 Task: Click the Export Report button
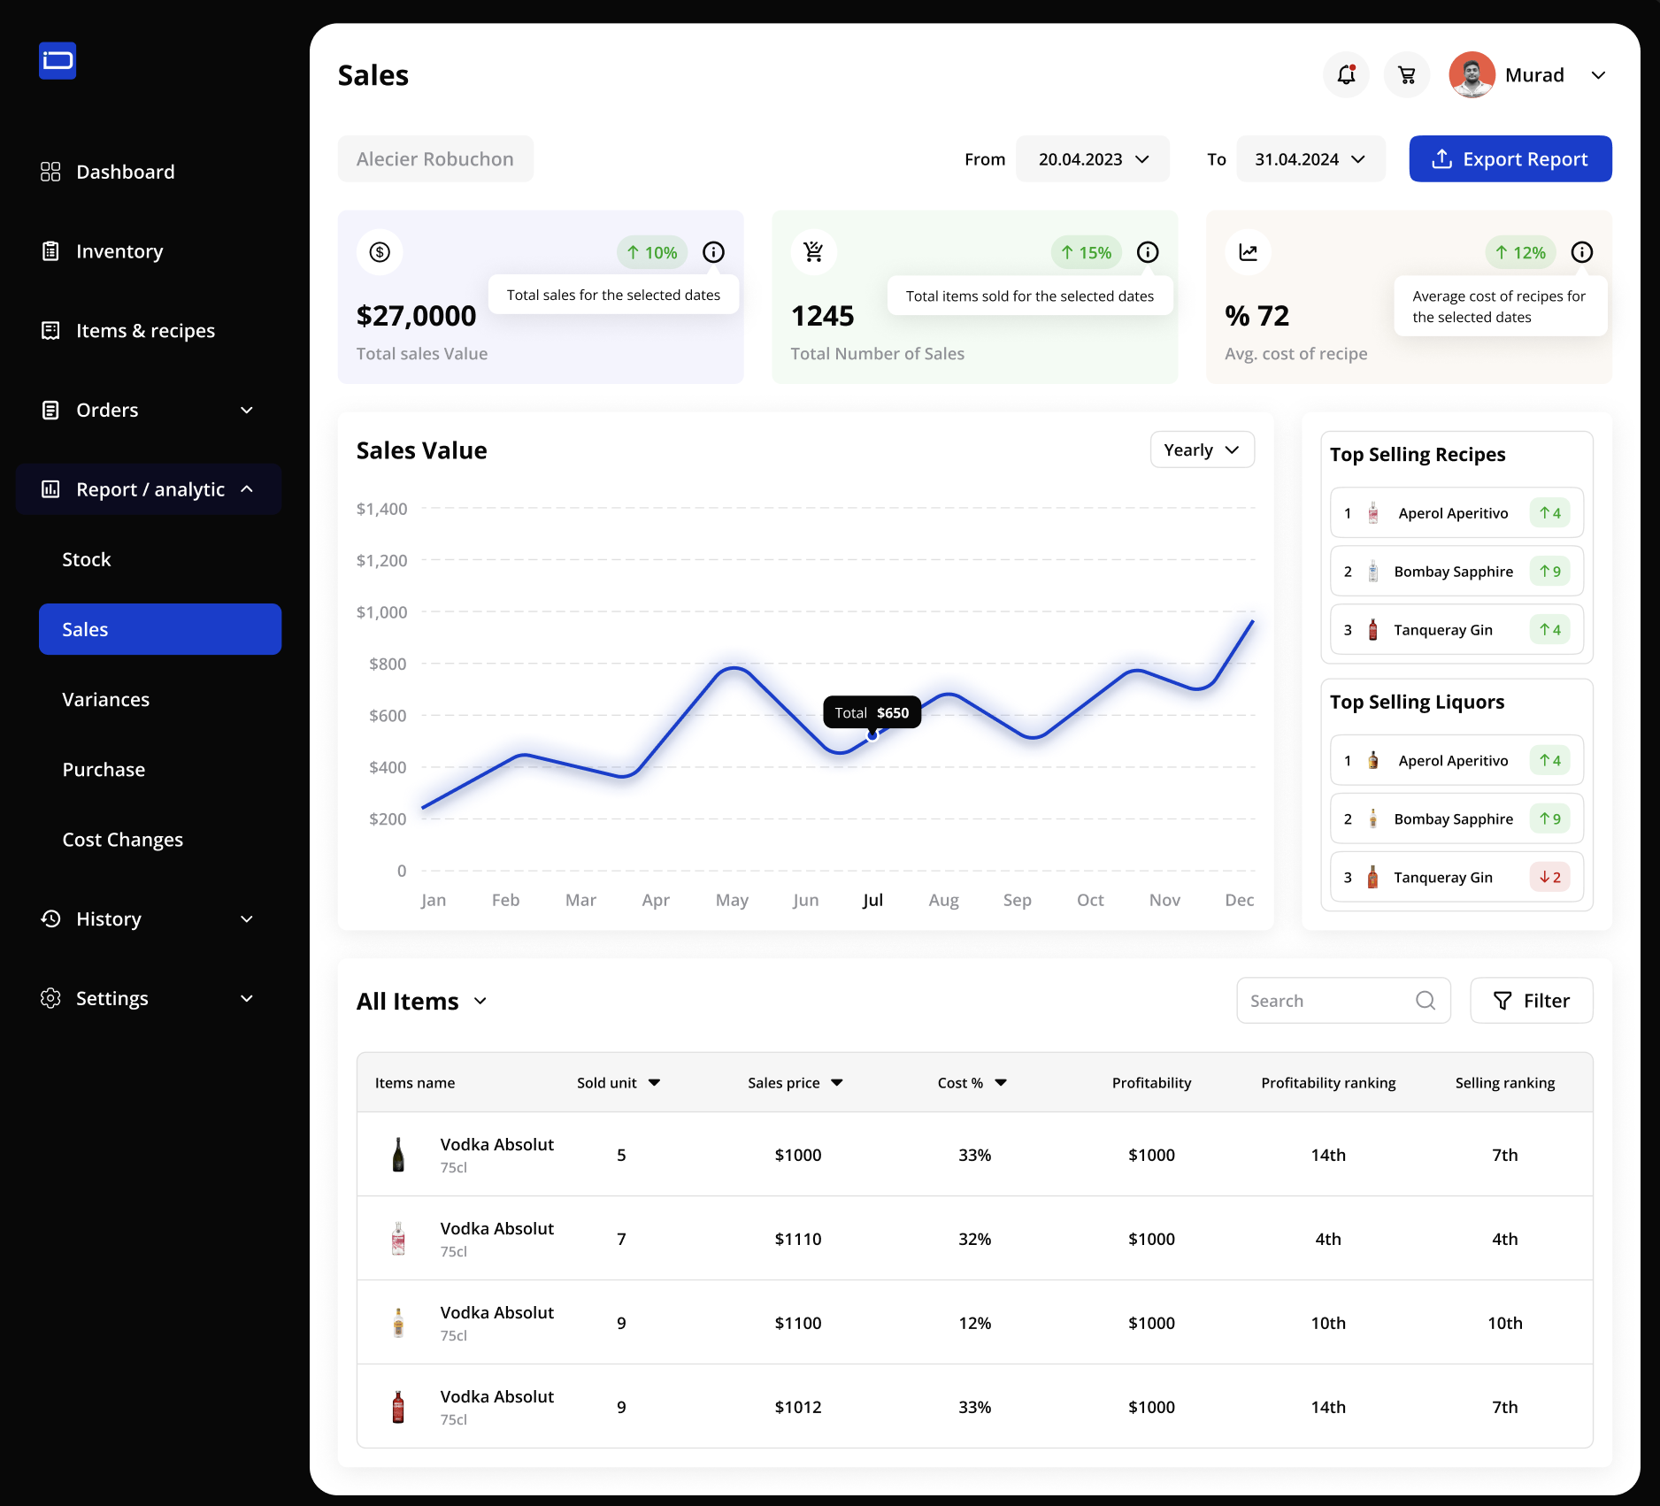[x=1510, y=158]
